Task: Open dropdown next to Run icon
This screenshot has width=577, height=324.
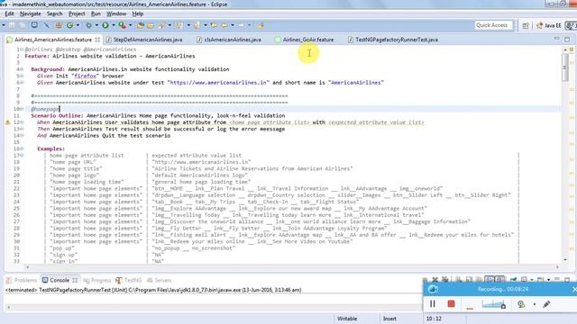Action: (114, 25)
